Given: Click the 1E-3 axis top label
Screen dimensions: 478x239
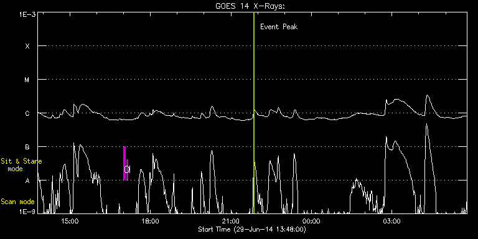Looking at the screenshot, I should pyautogui.click(x=27, y=14).
